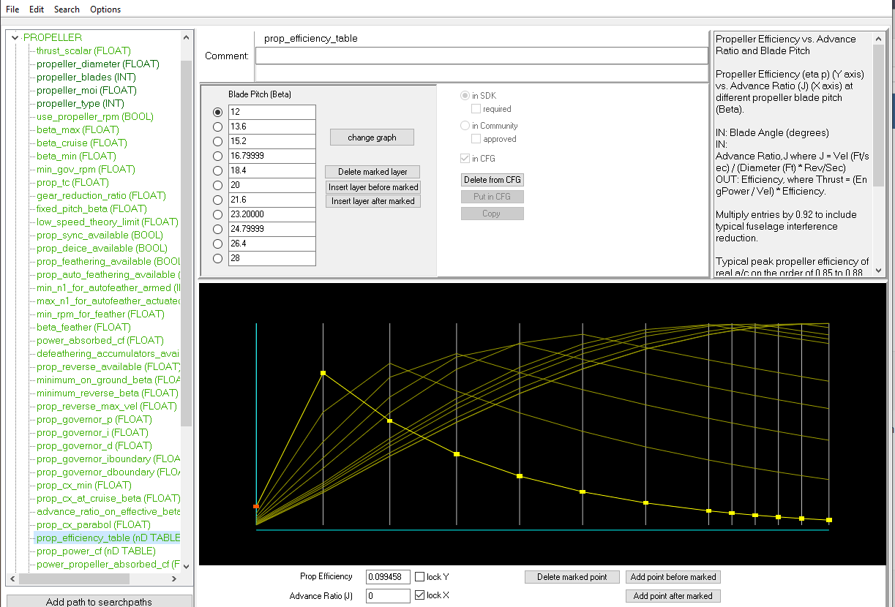Click Add point before marked
This screenshot has width=895, height=607.
(x=673, y=577)
